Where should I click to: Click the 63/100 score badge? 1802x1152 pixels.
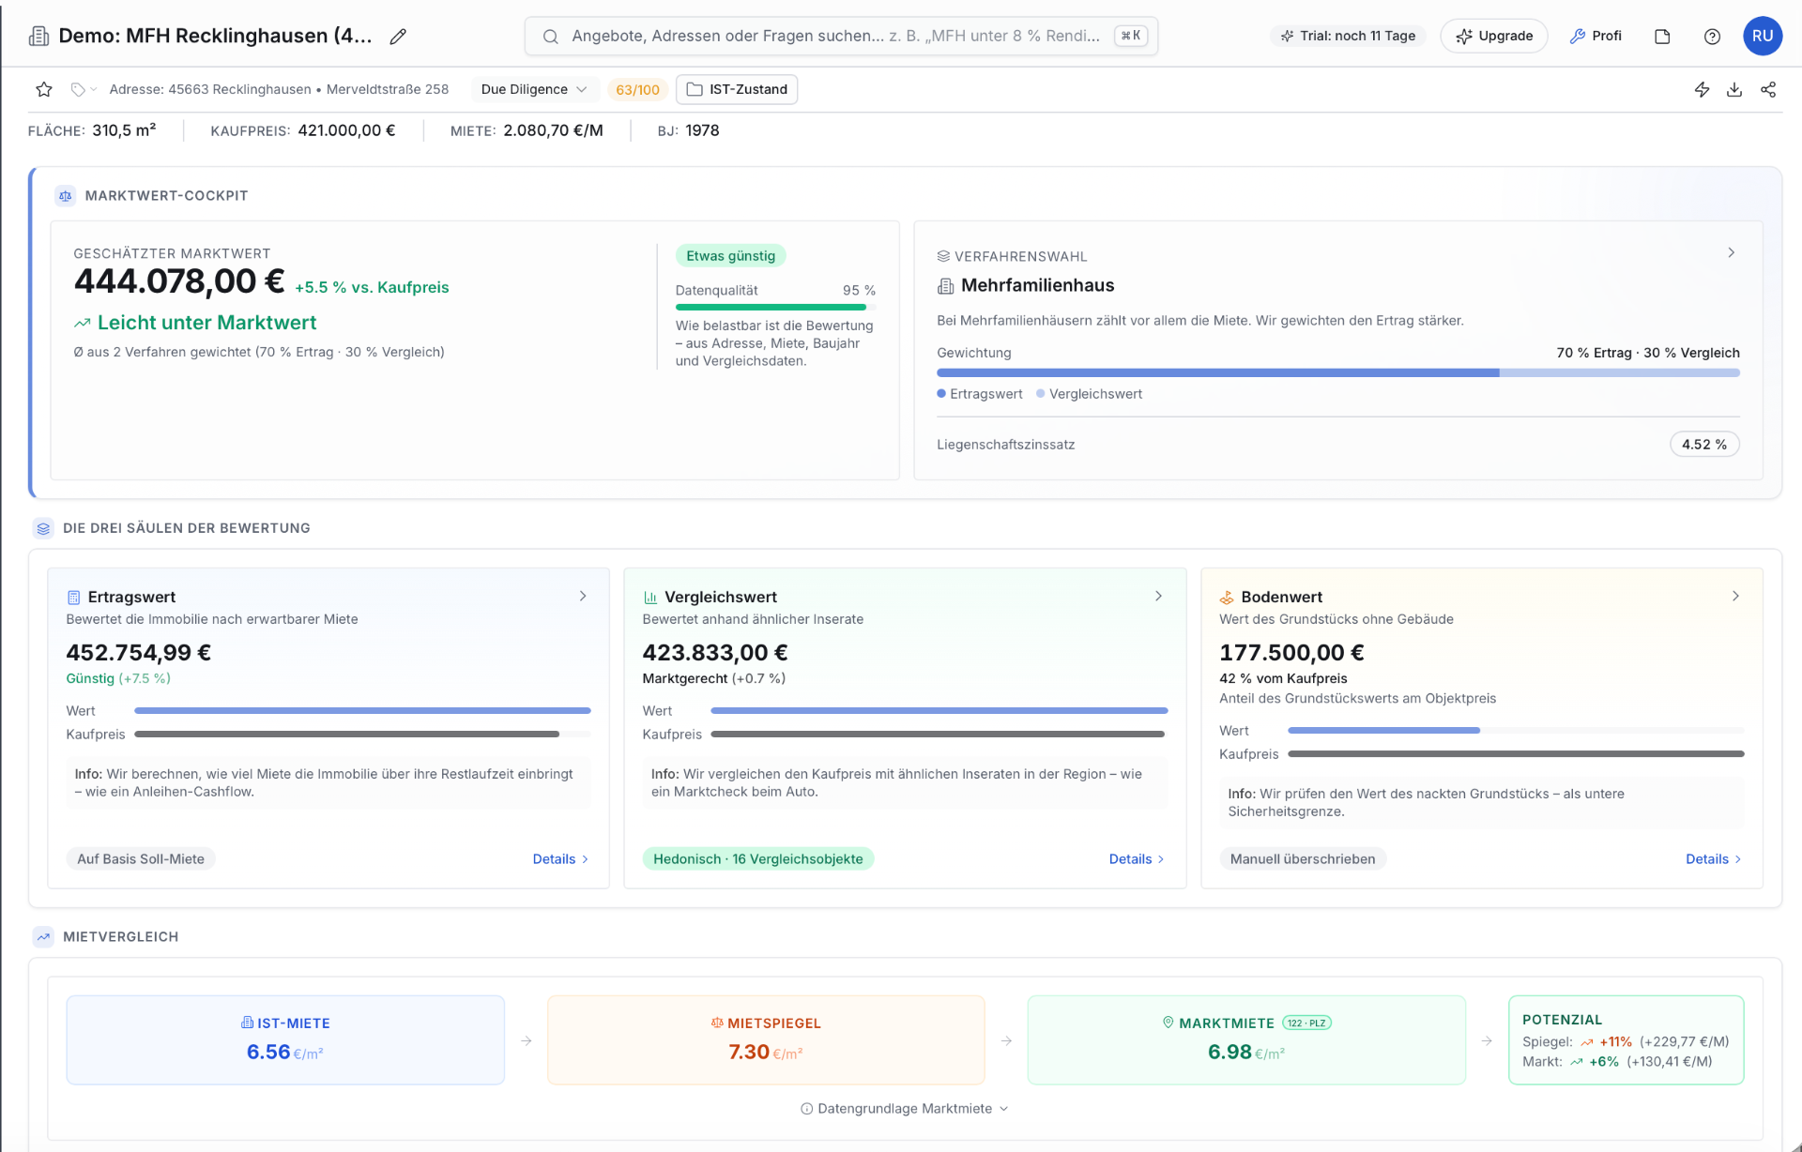637,89
